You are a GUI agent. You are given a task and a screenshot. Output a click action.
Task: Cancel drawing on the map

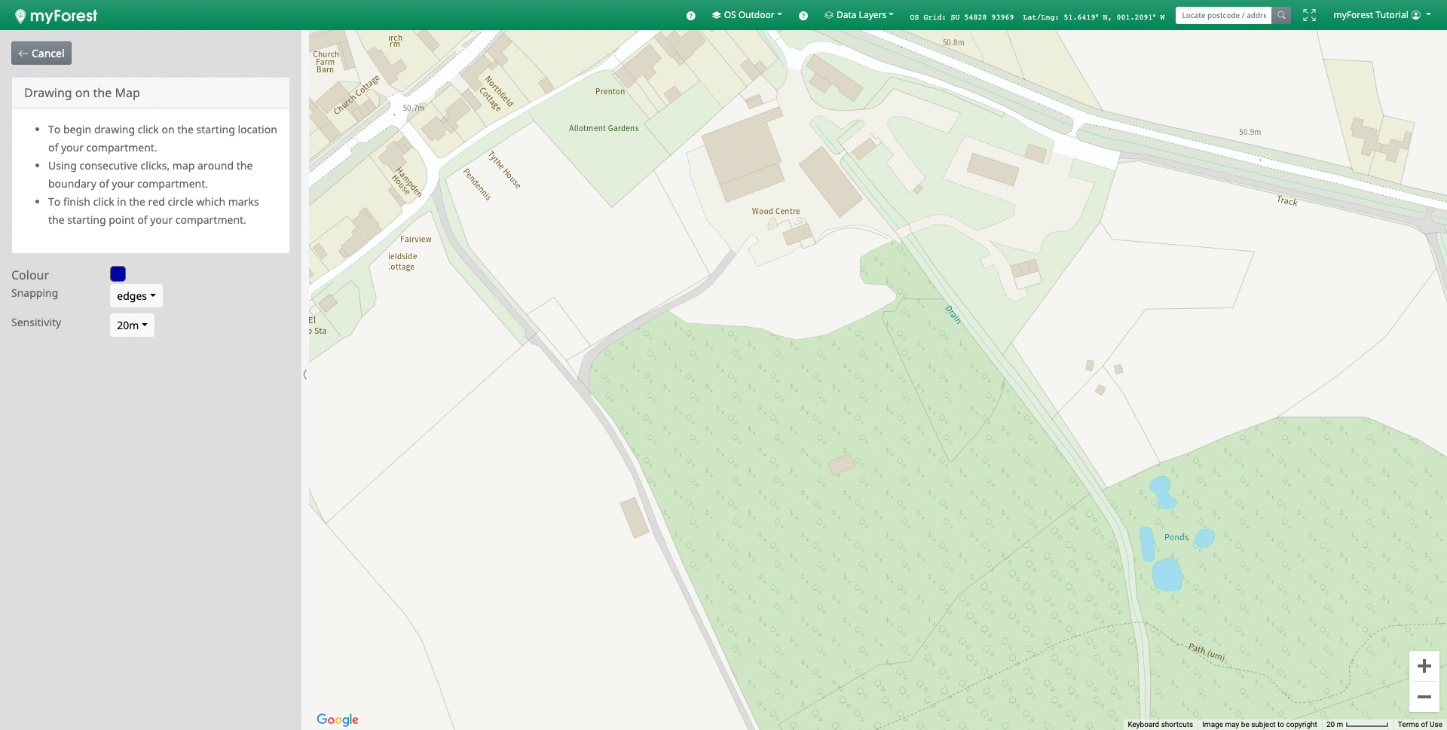pos(41,53)
